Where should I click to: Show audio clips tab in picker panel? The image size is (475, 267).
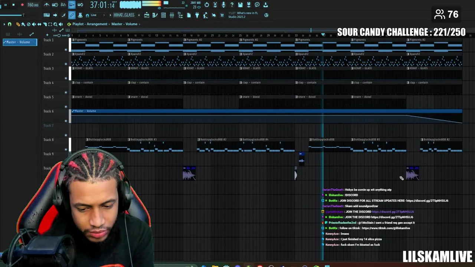pos(19,34)
